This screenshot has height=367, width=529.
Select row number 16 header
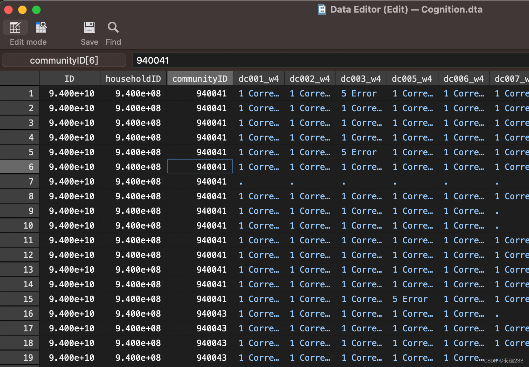20,314
